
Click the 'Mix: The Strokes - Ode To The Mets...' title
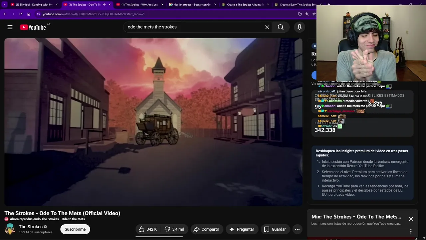tap(356, 217)
